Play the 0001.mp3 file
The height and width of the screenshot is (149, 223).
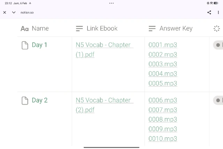click(x=163, y=45)
